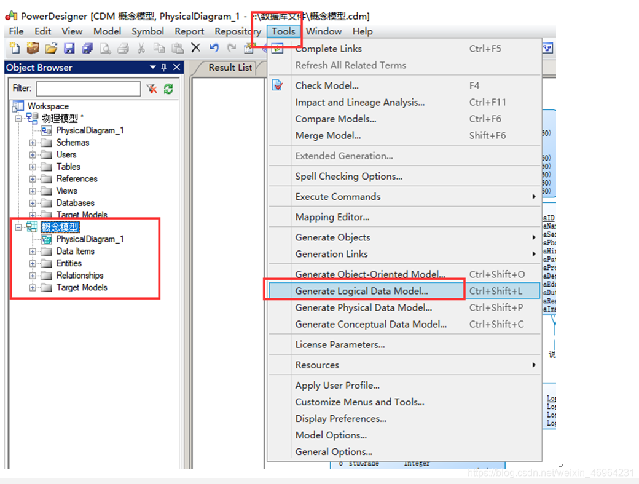Choose Model Options entry
This screenshot has height=484, width=639.
[404, 435]
